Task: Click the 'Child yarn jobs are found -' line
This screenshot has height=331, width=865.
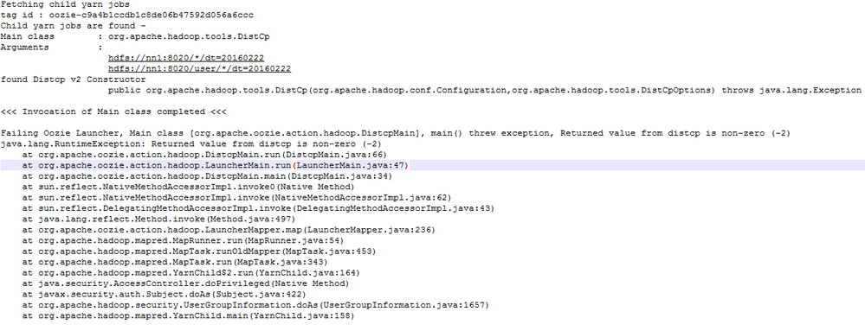Action: 74,26
